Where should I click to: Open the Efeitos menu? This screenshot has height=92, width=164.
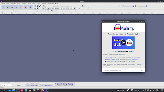(38, 4)
